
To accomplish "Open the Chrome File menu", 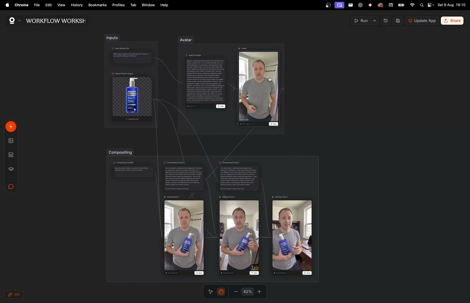I will click(37, 5).
